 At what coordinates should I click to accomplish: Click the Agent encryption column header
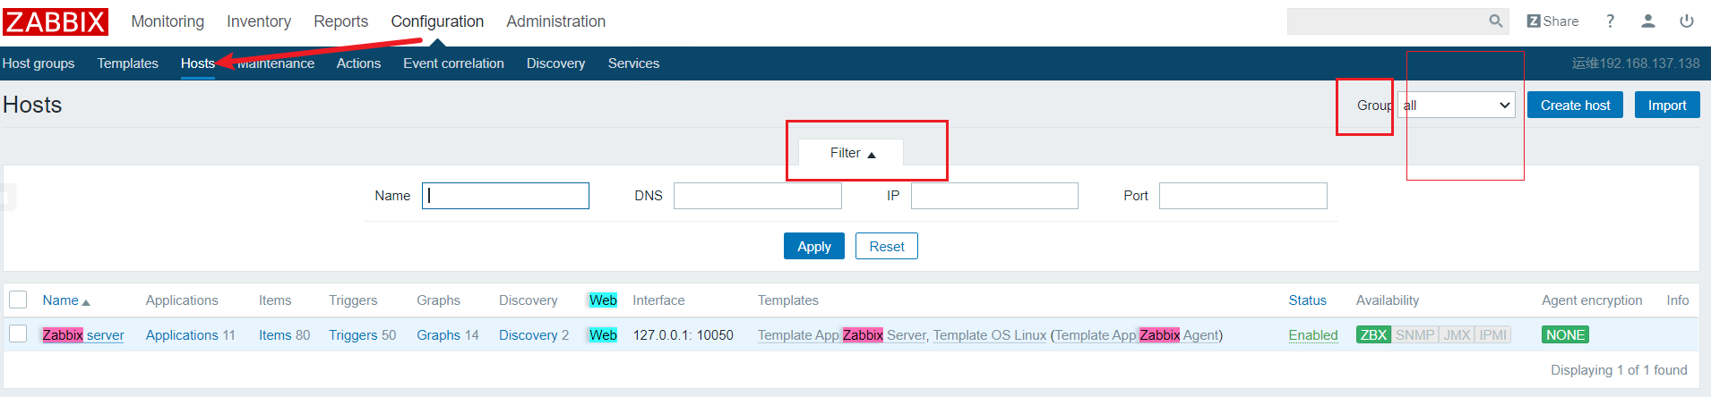(1592, 300)
